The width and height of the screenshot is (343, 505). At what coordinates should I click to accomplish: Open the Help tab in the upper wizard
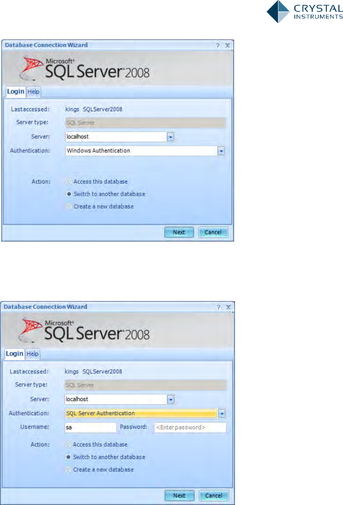click(x=34, y=92)
